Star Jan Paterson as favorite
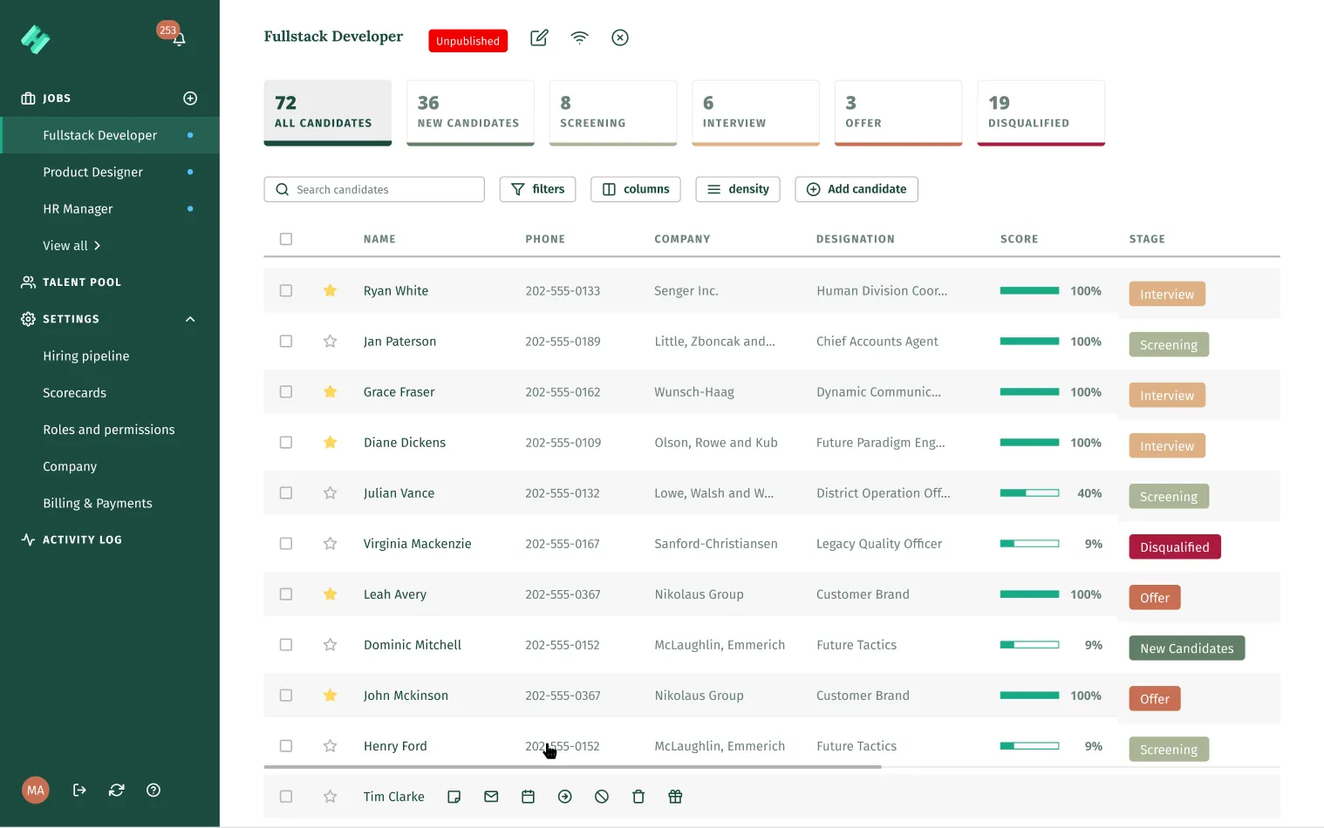The height and width of the screenshot is (828, 1324). click(330, 341)
